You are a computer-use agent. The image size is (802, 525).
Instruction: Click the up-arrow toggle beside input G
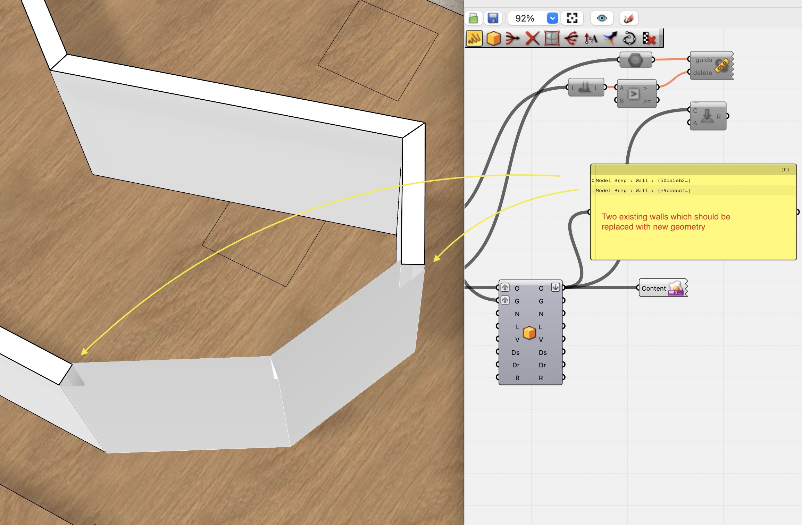pos(505,300)
